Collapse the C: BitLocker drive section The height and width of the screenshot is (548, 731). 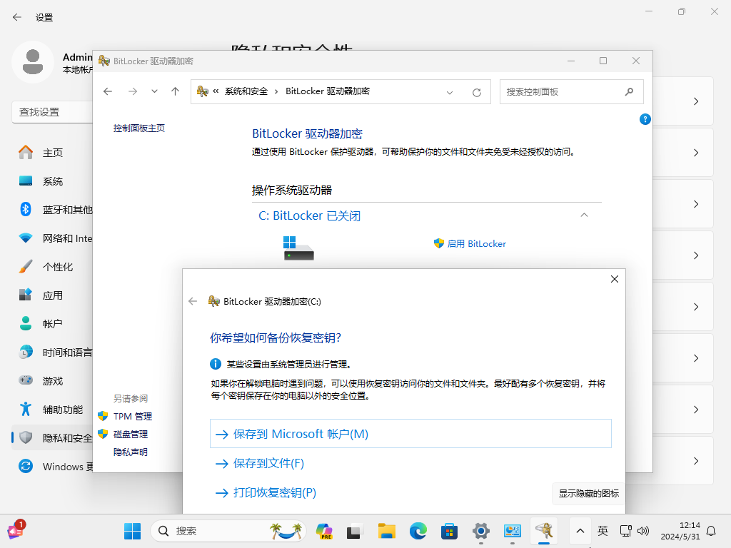pos(584,215)
